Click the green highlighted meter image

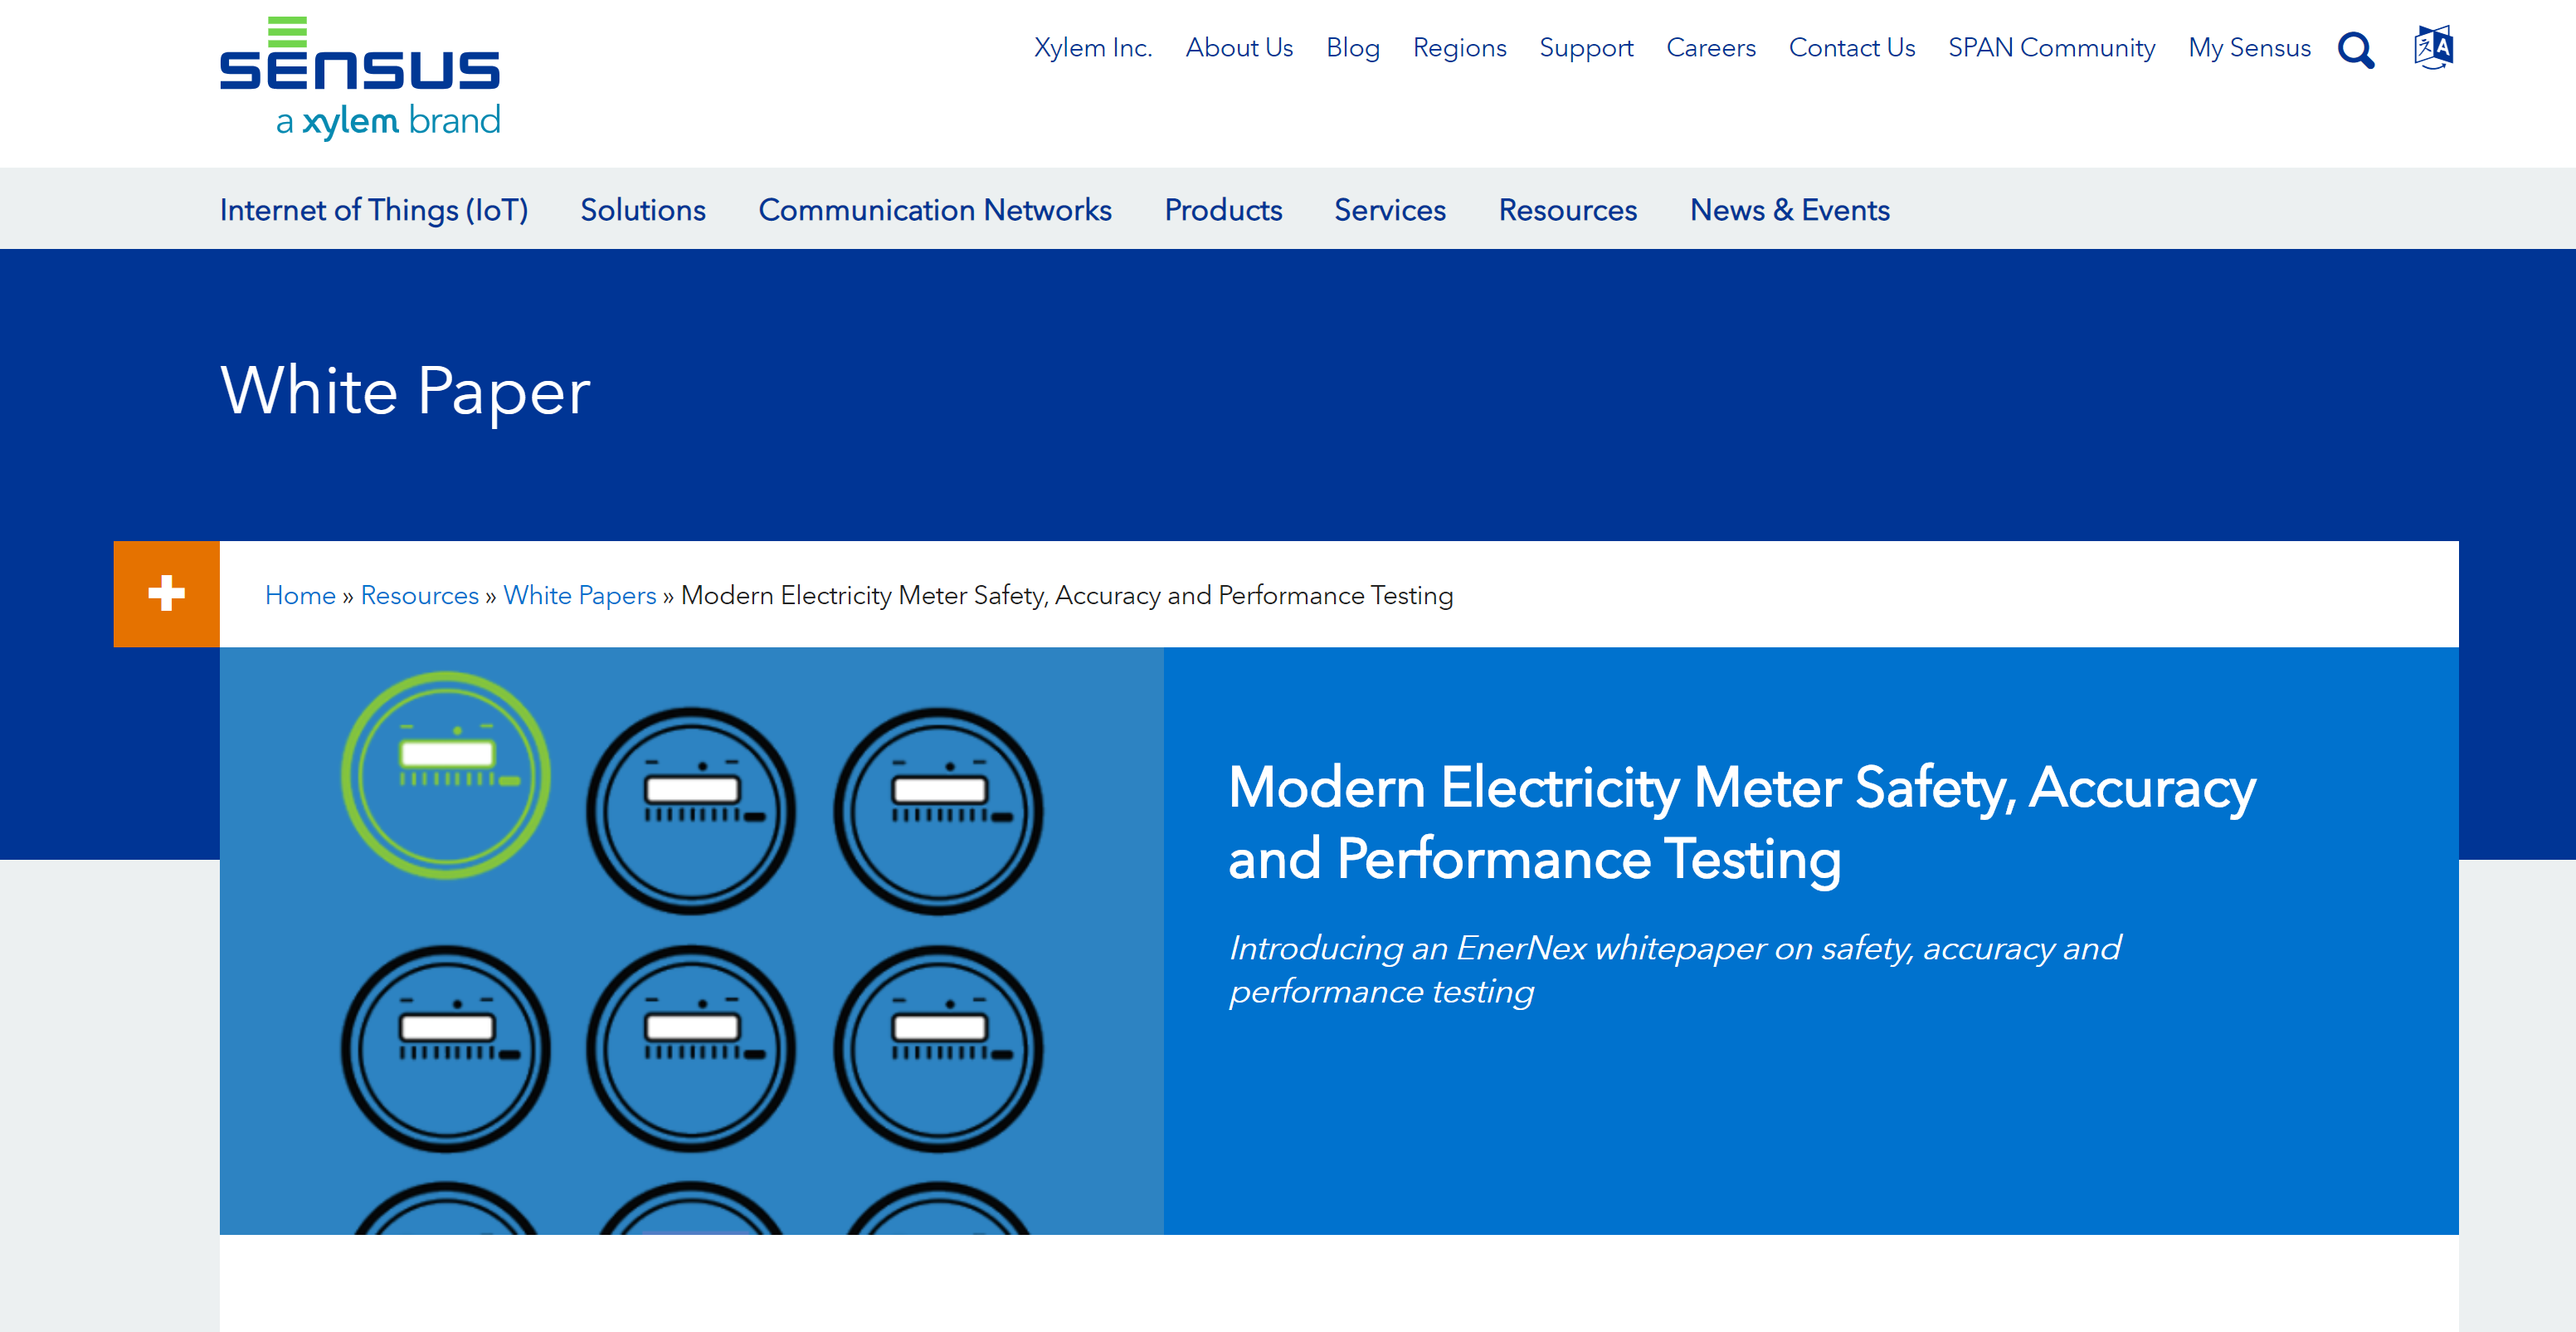coord(446,775)
